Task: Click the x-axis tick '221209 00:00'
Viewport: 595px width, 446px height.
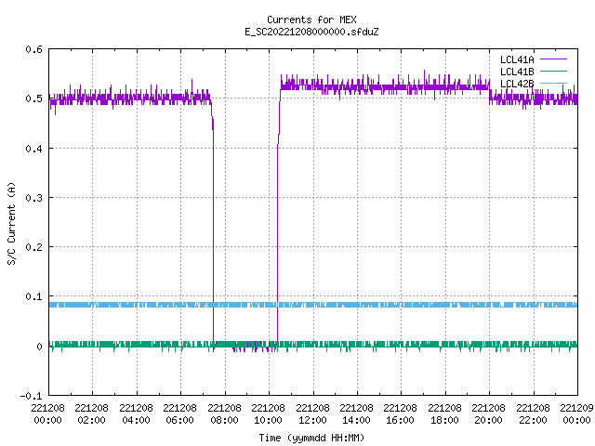Action: click(x=576, y=414)
